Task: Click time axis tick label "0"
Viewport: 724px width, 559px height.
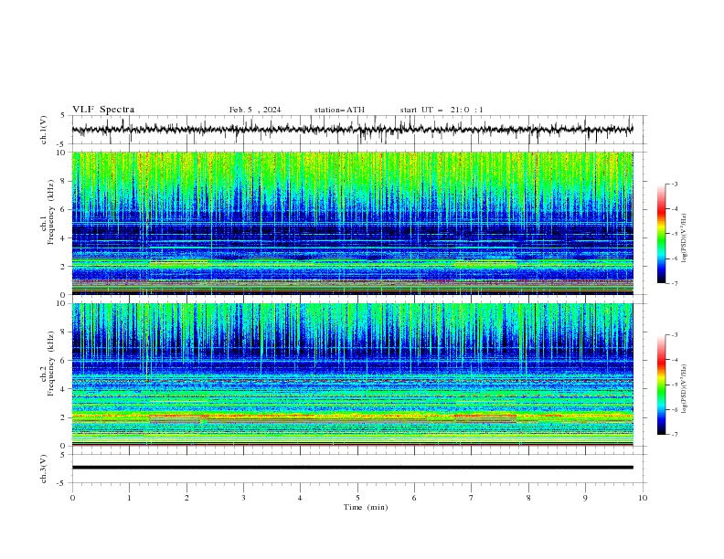Action: (72, 498)
